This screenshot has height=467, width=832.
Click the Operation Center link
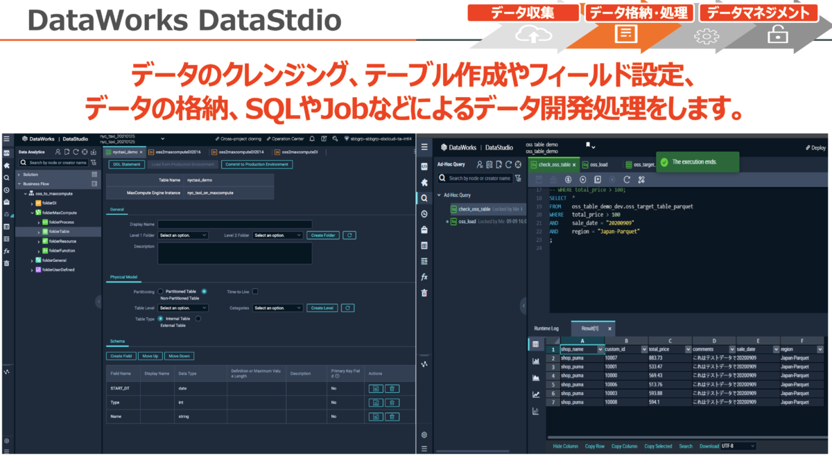click(x=286, y=139)
